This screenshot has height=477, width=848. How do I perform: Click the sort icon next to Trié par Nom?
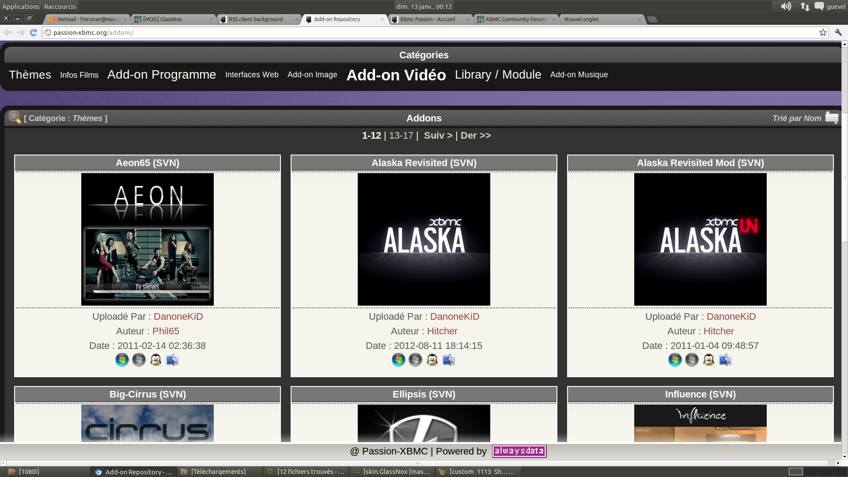tap(832, 117)
